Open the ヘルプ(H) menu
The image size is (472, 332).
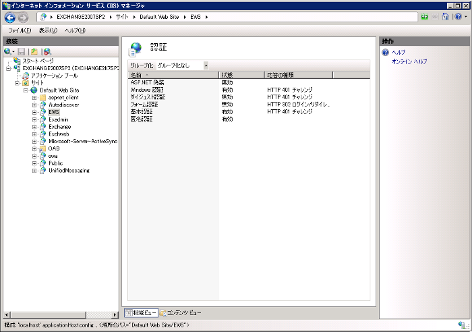tap(75, 30)
